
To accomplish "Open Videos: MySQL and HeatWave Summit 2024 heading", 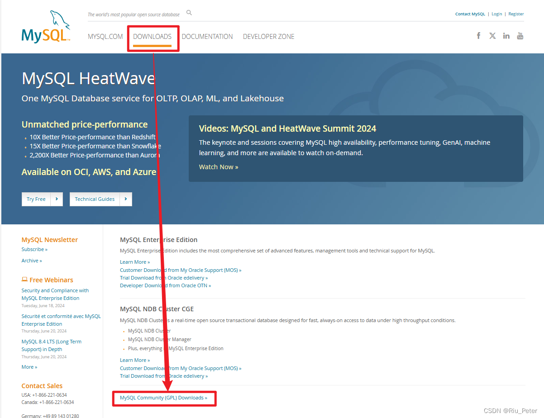I will tap(287, 128).
